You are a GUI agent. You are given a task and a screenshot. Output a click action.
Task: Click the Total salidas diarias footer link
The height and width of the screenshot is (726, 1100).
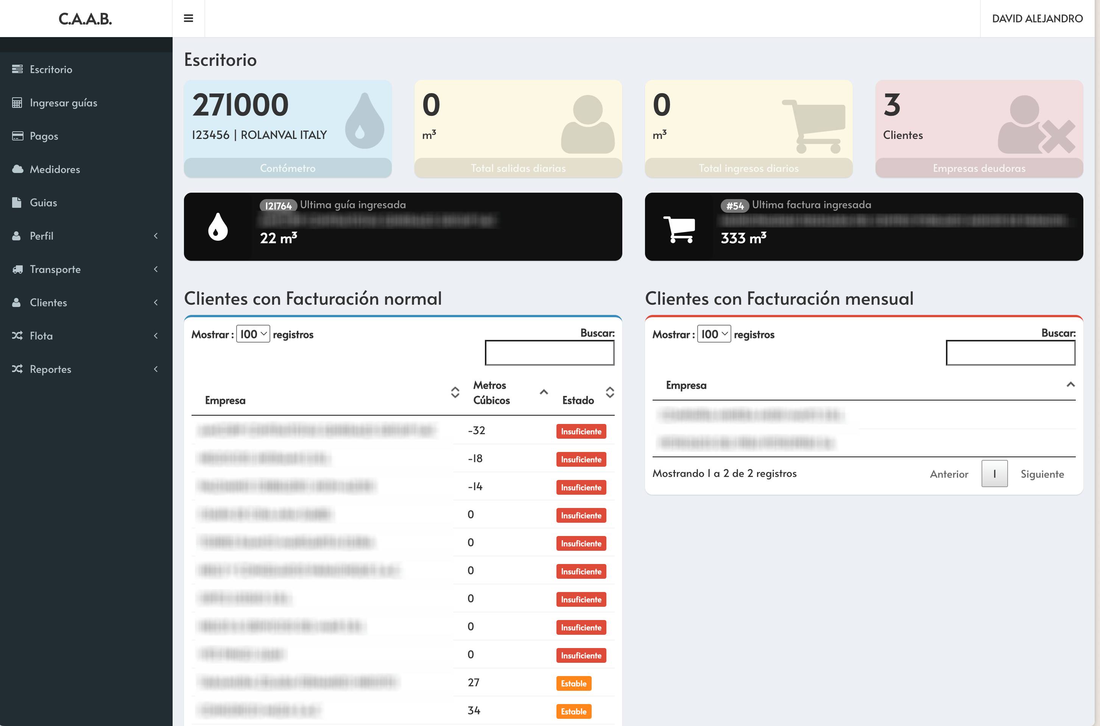click(518, 168)
